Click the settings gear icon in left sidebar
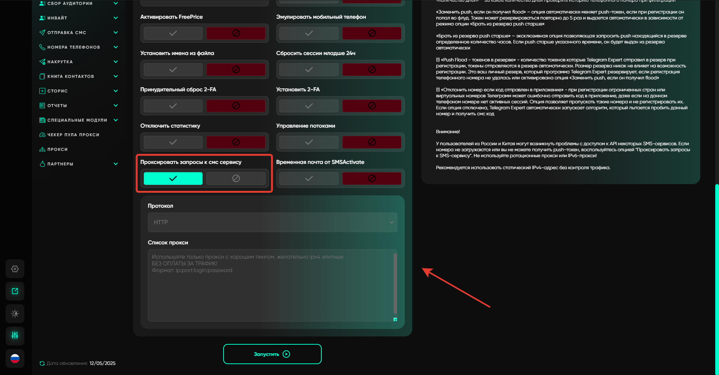 pyautogui.click(x=15, y=269)
